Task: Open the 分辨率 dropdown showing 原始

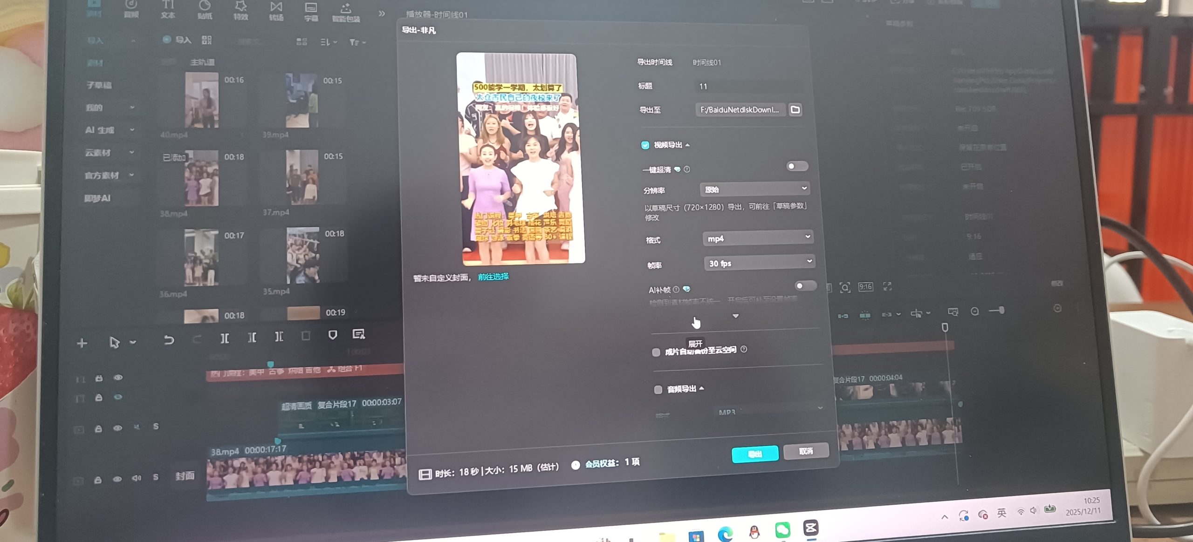Action: point(754,189)
